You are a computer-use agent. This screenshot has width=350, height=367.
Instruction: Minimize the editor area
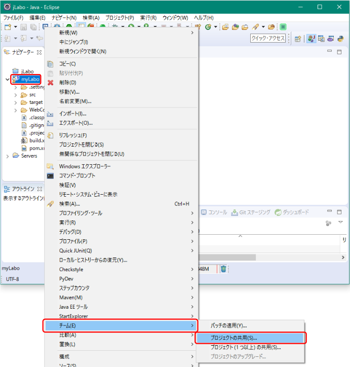pyautogui.click(x=329, y=51)
